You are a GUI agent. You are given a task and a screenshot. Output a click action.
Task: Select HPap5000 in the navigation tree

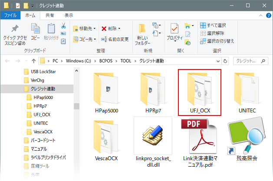coord(43,97)
